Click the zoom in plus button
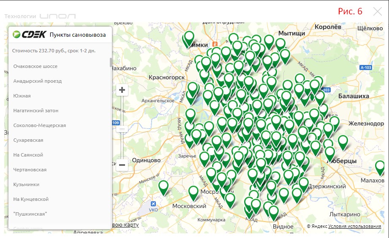The width and height of the screenshot is (389, 238). (x=122, y=90)
